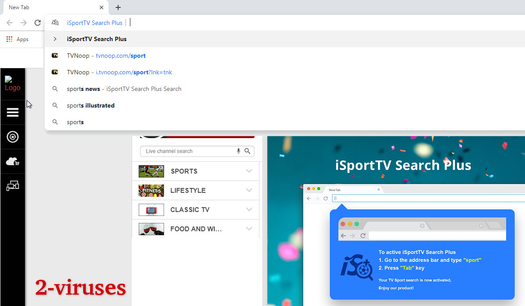Click the expand arrow on first suggestion
Image resolution: width=525 pixels, height=306 pixels.
coord(55,39)
